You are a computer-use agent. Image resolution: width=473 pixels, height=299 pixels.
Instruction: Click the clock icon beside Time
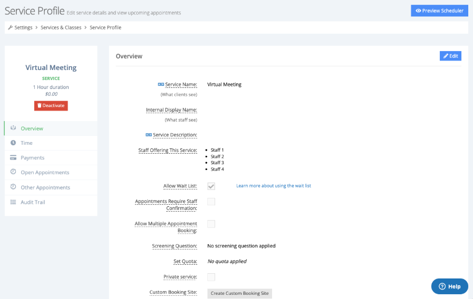point(13,143)
